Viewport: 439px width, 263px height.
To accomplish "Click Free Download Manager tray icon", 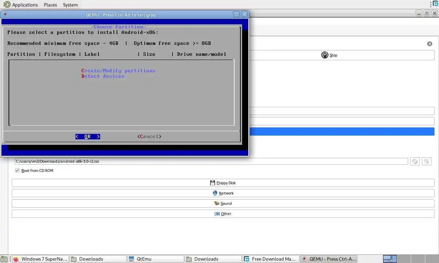I will point(435,4).
